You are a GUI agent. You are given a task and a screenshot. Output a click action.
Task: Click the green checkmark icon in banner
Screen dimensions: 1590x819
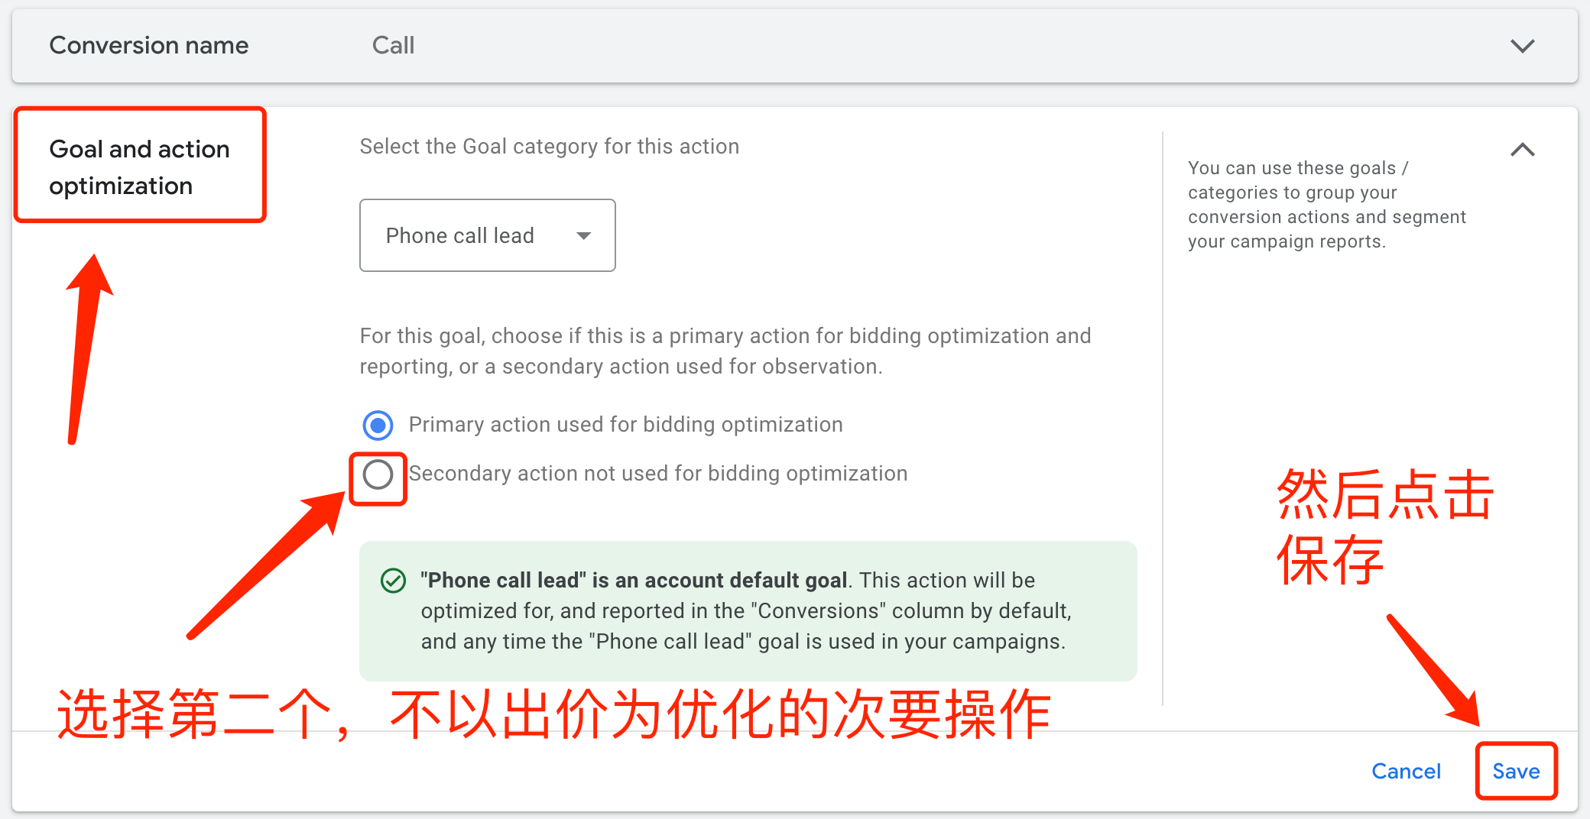(392, 581)
